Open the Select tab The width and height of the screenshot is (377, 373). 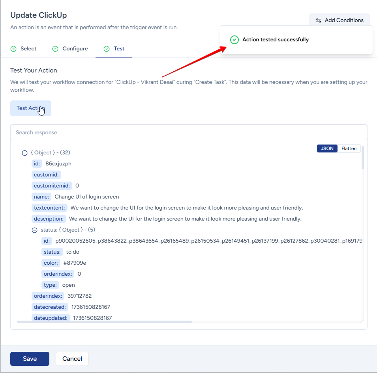[x=28, y=49]
